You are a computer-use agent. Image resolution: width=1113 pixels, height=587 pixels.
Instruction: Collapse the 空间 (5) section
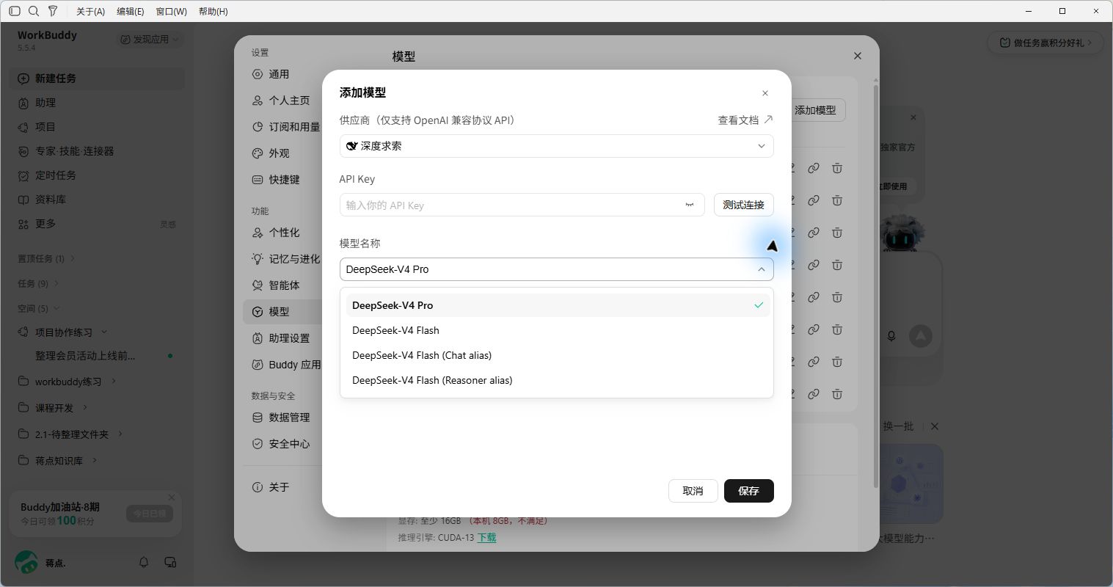(x=38, y=308)
